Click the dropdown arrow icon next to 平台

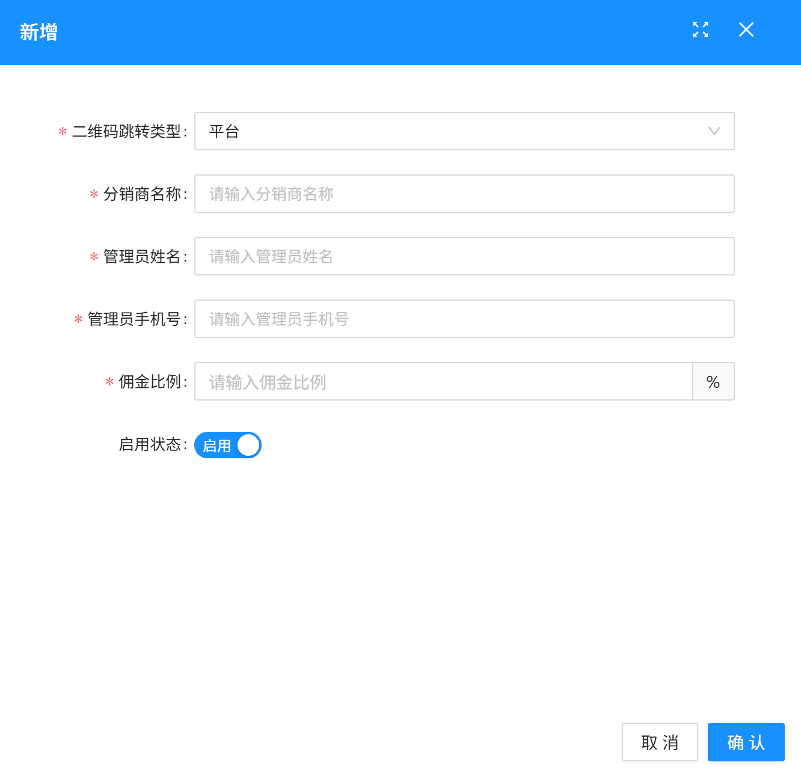(714, 131)
